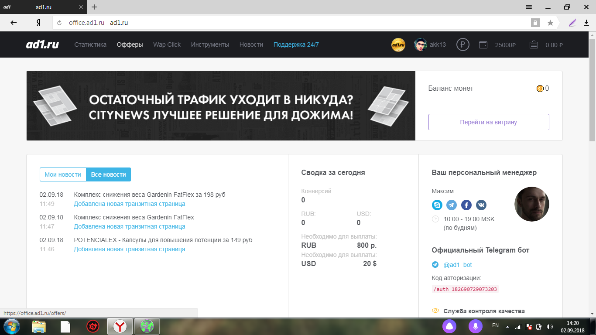596x335 pixels.
Task: Click the Перейти на витрину button
Action: click(489, 122)
